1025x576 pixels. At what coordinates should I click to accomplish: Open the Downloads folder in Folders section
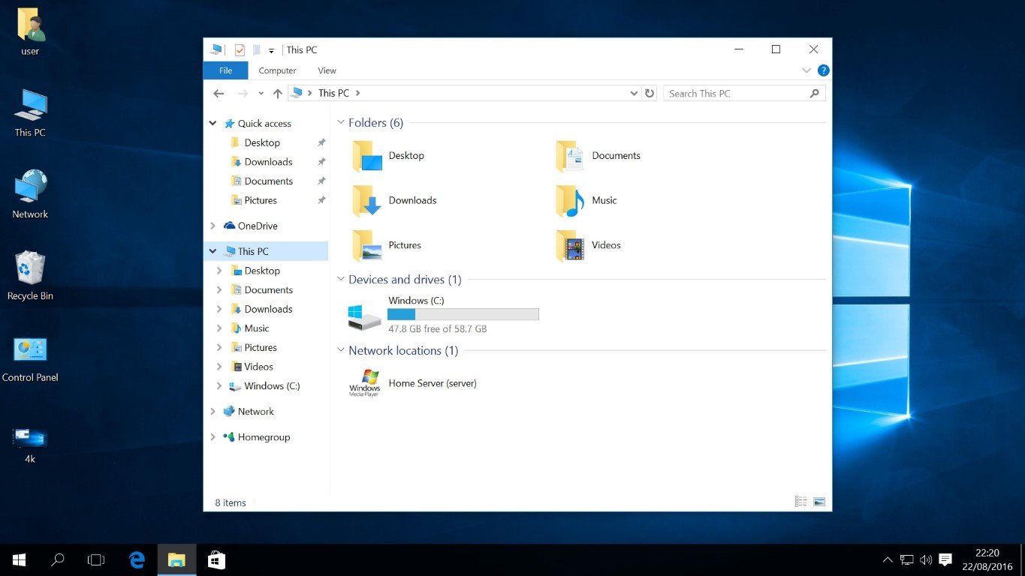(394, 201)
